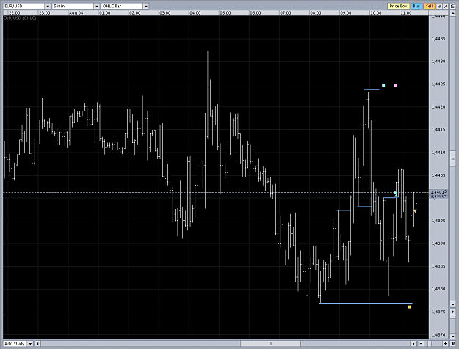Select the cyan marker on 1.4401 line
The height and width of the screenshot is (349, 459).
tap(396, 194)
